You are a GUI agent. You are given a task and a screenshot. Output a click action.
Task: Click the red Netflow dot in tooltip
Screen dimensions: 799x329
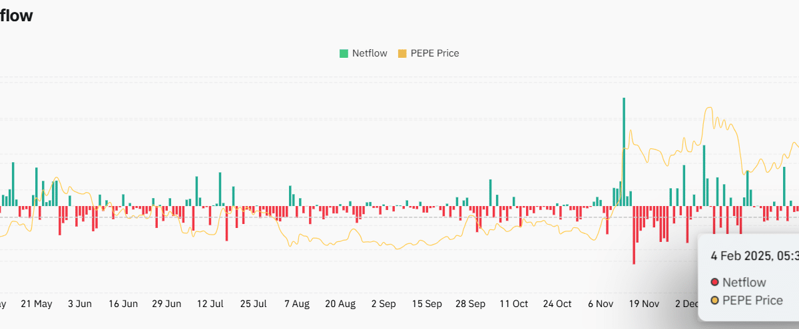point(714,282)
